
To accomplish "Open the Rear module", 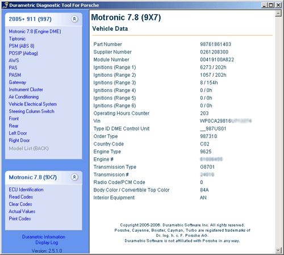I will pos(14,126).
